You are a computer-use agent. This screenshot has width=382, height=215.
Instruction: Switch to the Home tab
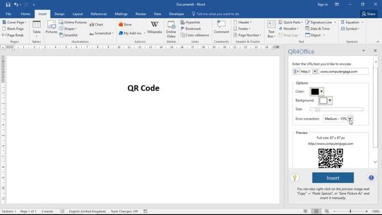pos(25,14)
